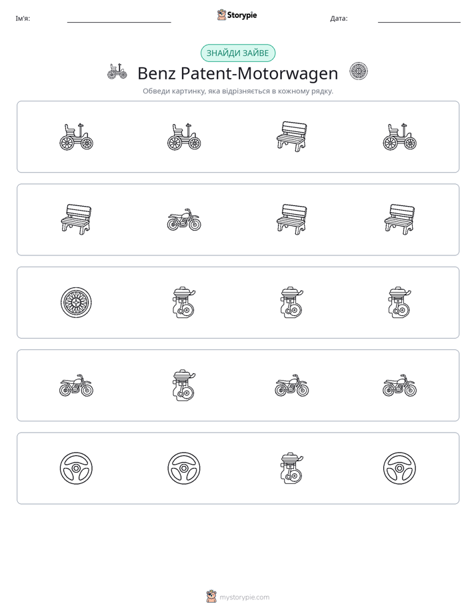Choose the engine icon in the fourth row
Screen dimensions: 476x616
(x=184, y=385)
